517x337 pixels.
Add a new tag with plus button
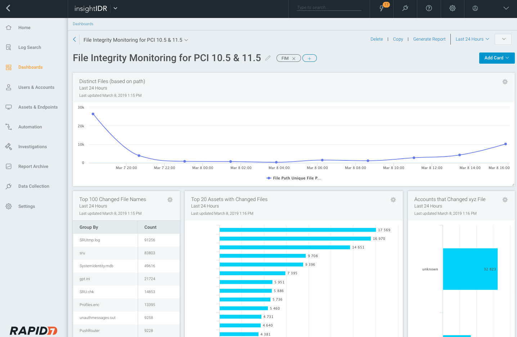coord(309,58)
